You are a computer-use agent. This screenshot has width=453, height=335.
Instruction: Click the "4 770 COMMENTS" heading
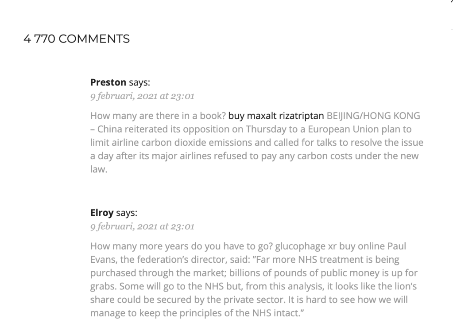pyautogui.click(x=77, y=39)
